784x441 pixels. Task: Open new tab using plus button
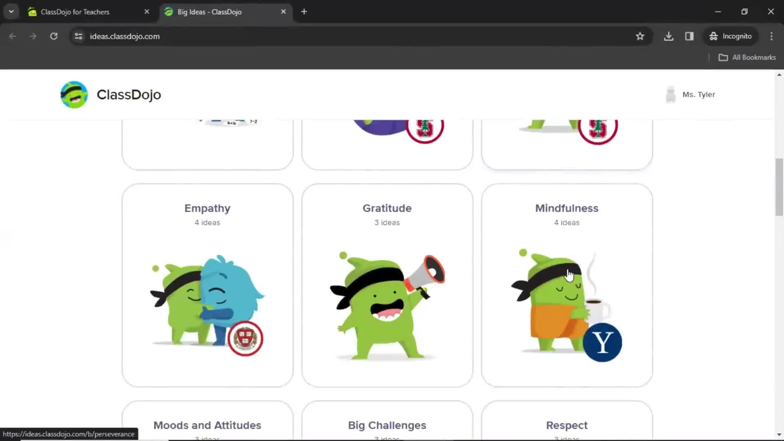coord(304,12)
